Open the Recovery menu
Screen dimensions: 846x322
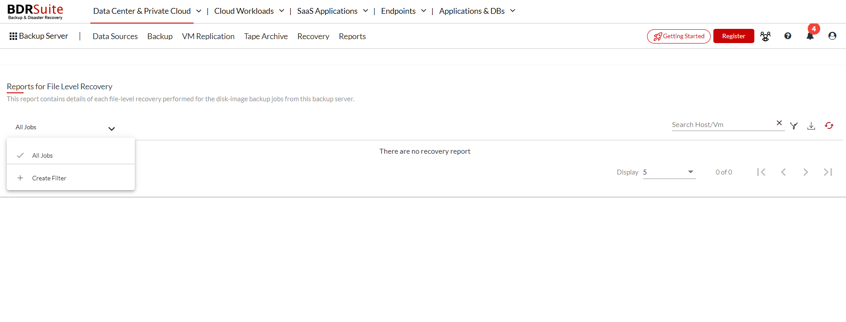(313, 36)
